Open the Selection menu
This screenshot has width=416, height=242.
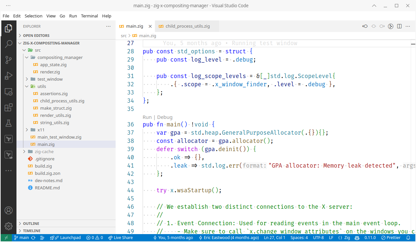pos(34,16)
